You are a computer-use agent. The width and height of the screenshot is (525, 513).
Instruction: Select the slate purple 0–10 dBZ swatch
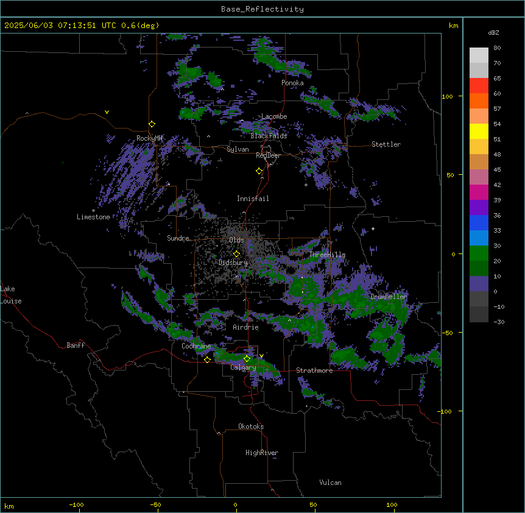(479, 284)
